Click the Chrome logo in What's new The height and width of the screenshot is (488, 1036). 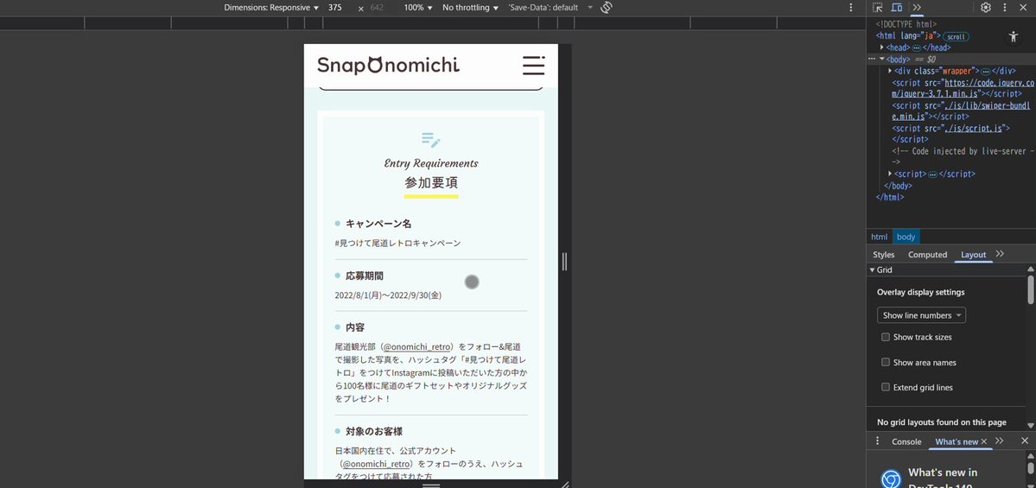[x=891, y=479]
